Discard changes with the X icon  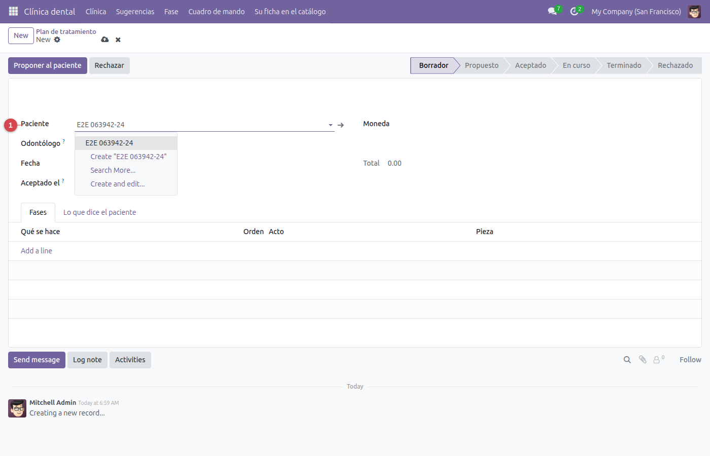pos(118,40)
